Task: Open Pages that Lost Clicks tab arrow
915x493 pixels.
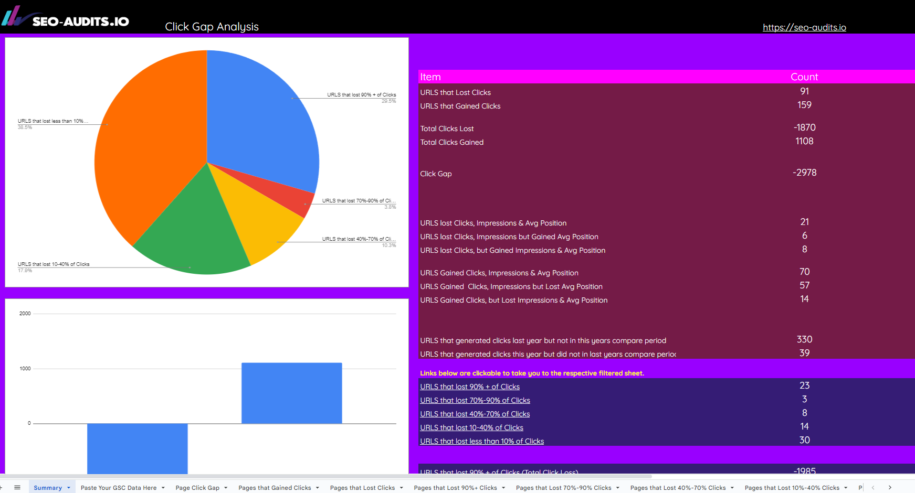Action: pos(402,488)
